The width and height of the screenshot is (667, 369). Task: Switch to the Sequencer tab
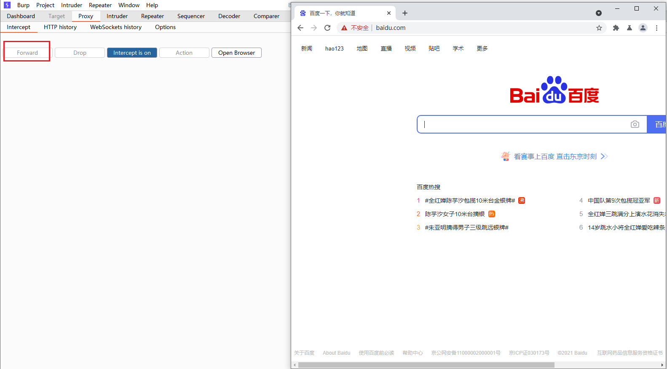coord(191,16)
